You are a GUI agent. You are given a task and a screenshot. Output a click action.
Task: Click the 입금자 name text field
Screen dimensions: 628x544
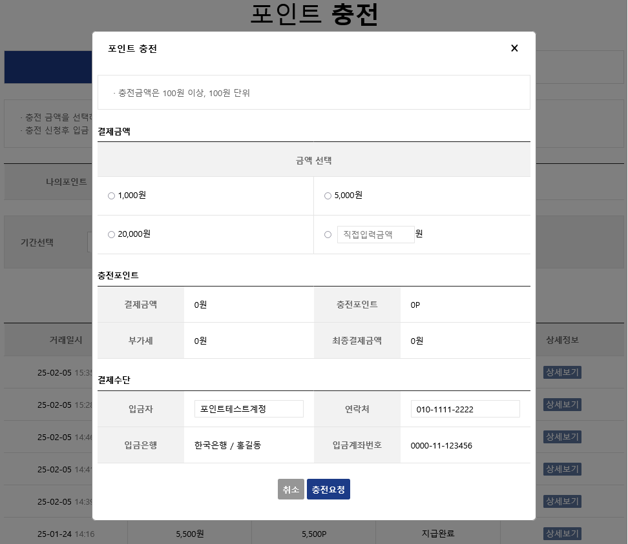pos(249,409)
